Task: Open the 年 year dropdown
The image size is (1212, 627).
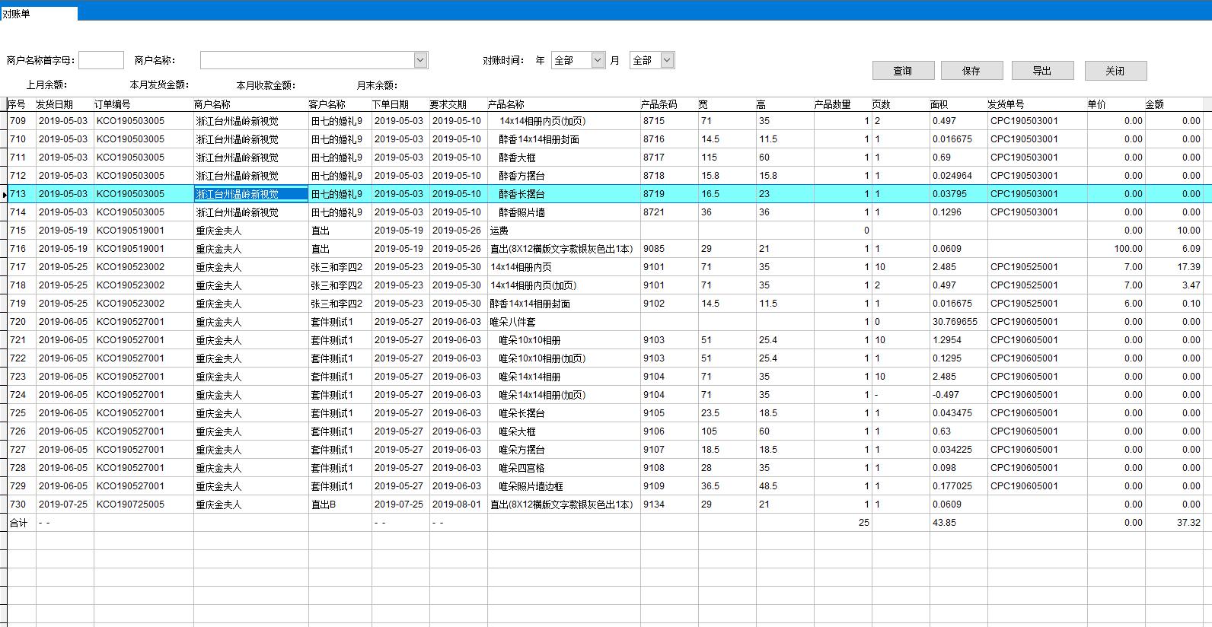Action: 598,60
